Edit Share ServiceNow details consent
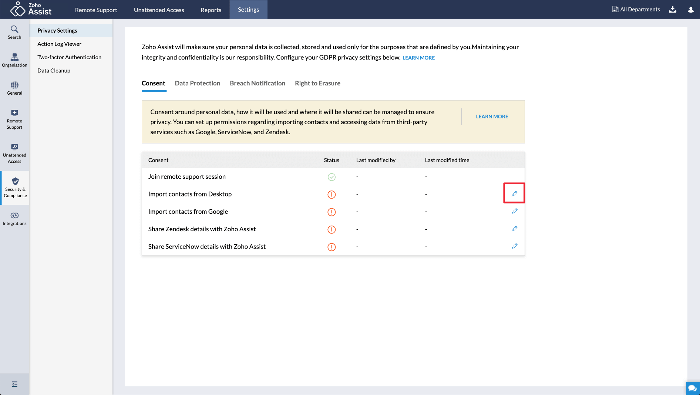 coord(514,246)
